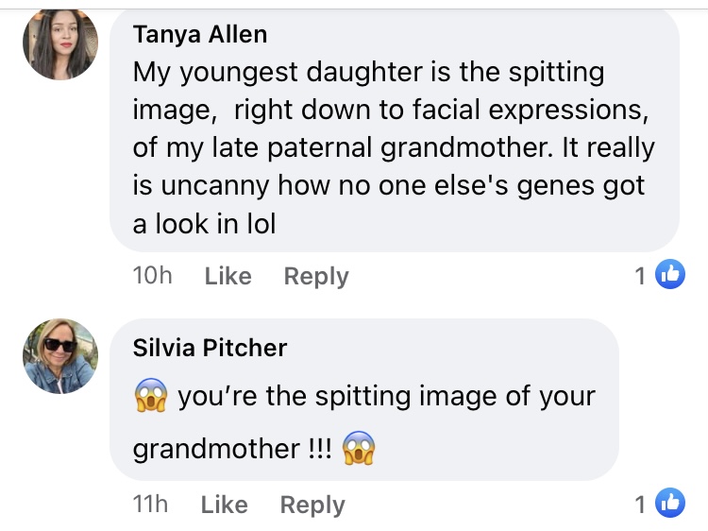Like Silvia Pitcher's comment
708x531 pixels.
[x=224, y=505]
